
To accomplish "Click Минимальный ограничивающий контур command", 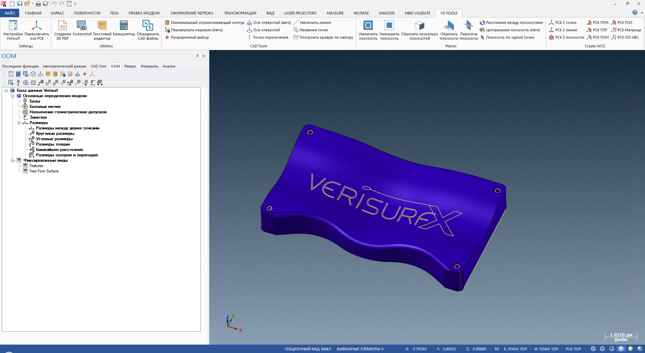I will [x=205, y=23].
